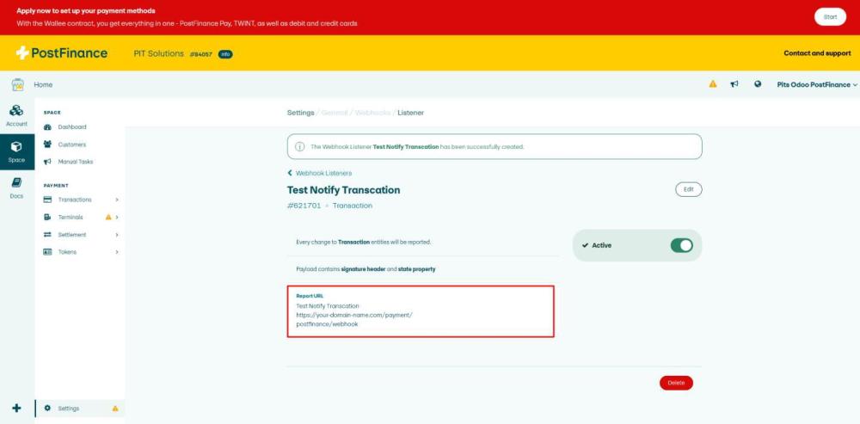The width and height of the screenshot is (860, 424).
Task: Expand the Terminals submenu chevron
Action: pyautogui.click(x=117, y=218)
